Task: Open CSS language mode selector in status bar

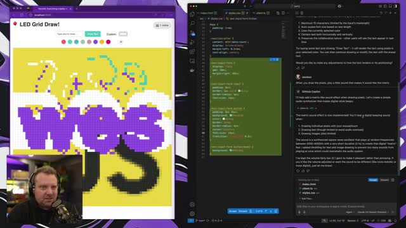Action: [x=383, y=220]
